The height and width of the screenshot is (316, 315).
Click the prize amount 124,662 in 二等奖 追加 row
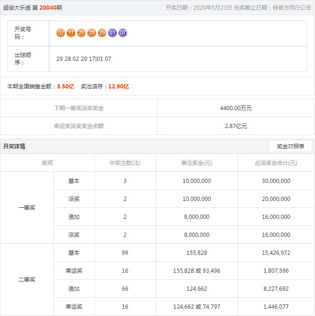196,288
